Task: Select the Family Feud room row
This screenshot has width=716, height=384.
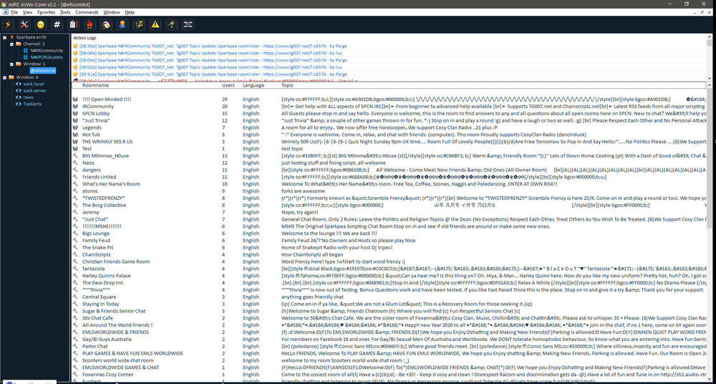Action: click(x=389, y=241)
